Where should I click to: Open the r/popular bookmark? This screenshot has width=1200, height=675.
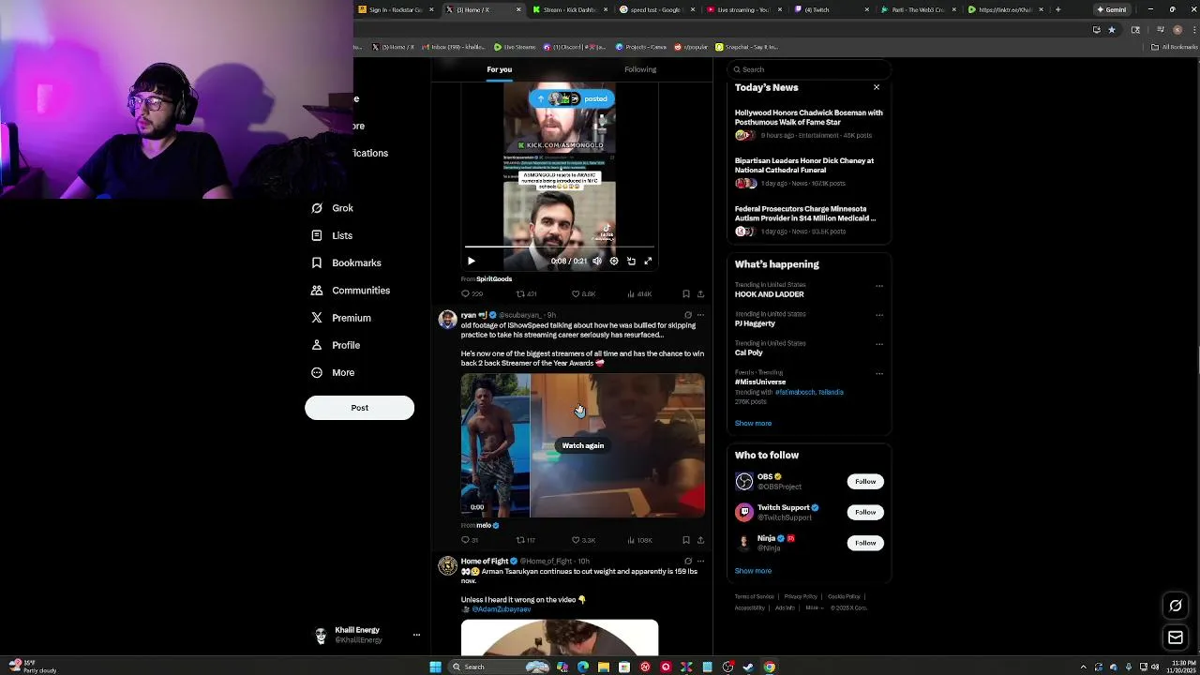[690, 47]
